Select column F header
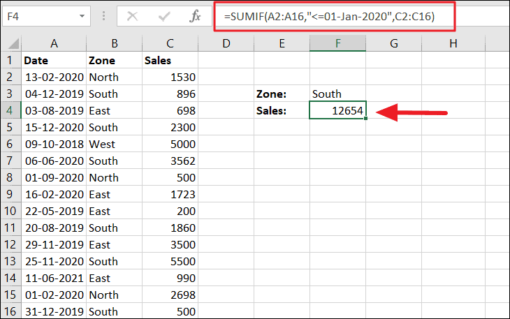 pyautogui.click(x=337, y=44)
